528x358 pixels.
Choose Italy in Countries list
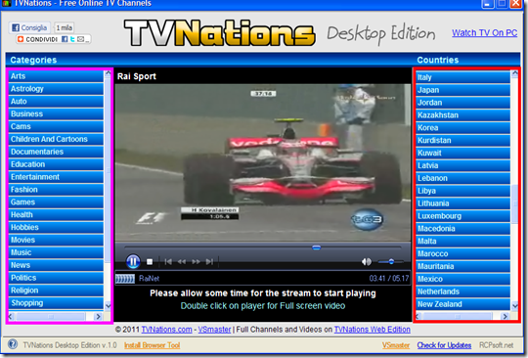point(463,77)
